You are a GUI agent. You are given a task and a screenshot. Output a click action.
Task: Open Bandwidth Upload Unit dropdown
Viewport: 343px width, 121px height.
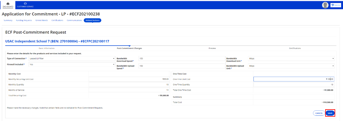(x=291, y=66)
